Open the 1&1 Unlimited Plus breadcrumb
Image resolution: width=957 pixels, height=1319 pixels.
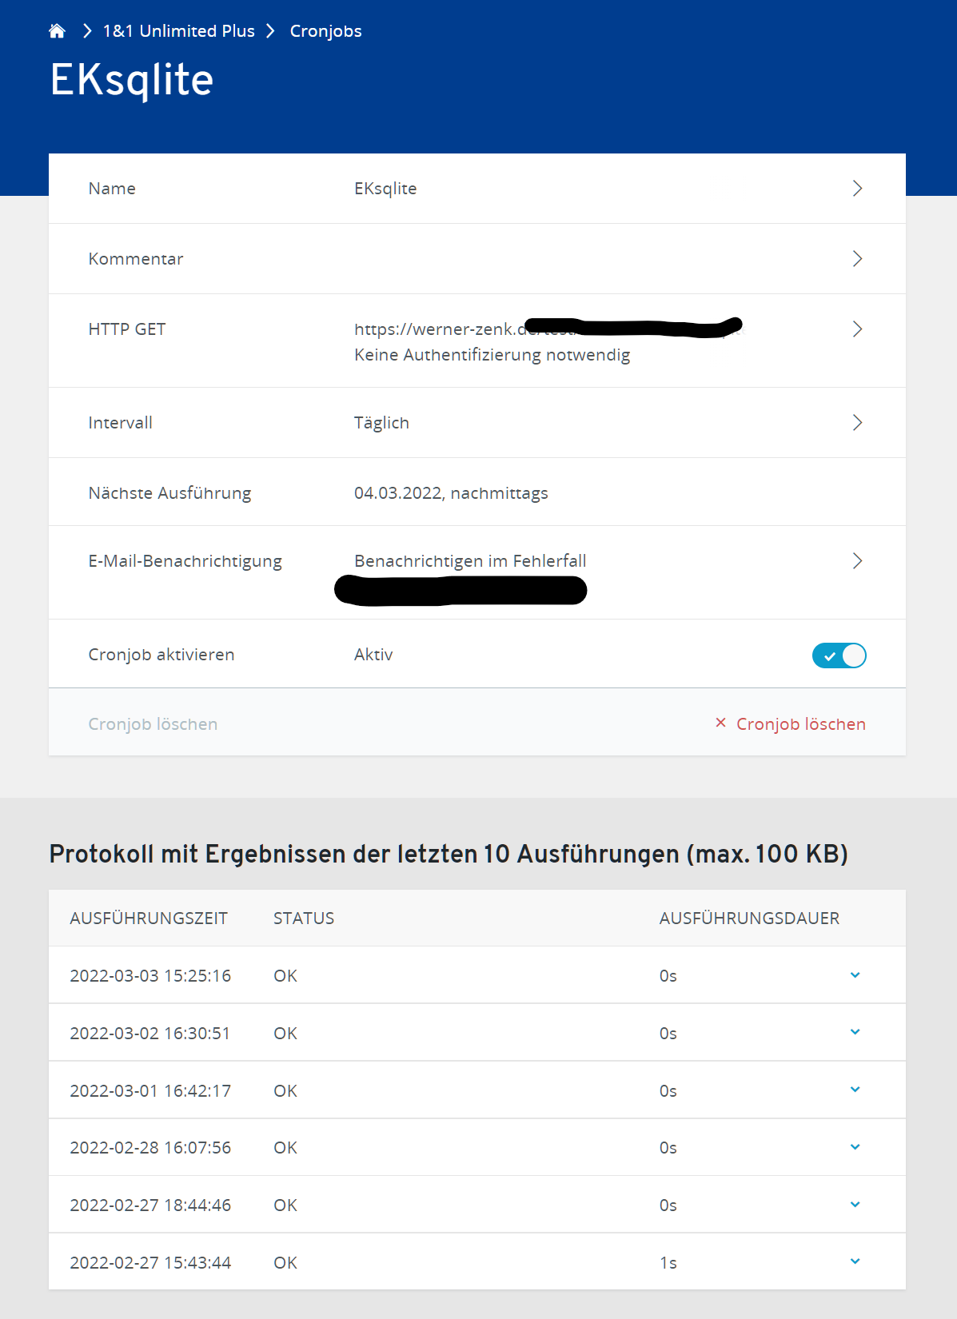(x=178, y=31)
